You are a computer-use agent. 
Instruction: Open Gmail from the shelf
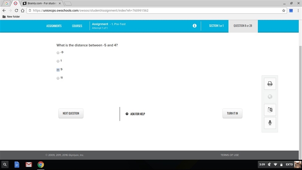[29, 165]
